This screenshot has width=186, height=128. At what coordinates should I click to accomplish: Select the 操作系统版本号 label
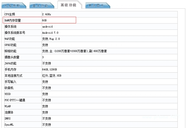pyautogui.click(x=15, y=33)
